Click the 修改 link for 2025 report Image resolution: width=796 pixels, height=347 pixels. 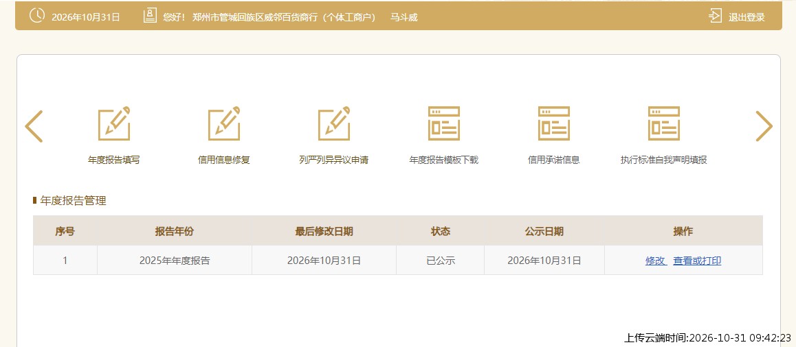(x=655, y=261)
